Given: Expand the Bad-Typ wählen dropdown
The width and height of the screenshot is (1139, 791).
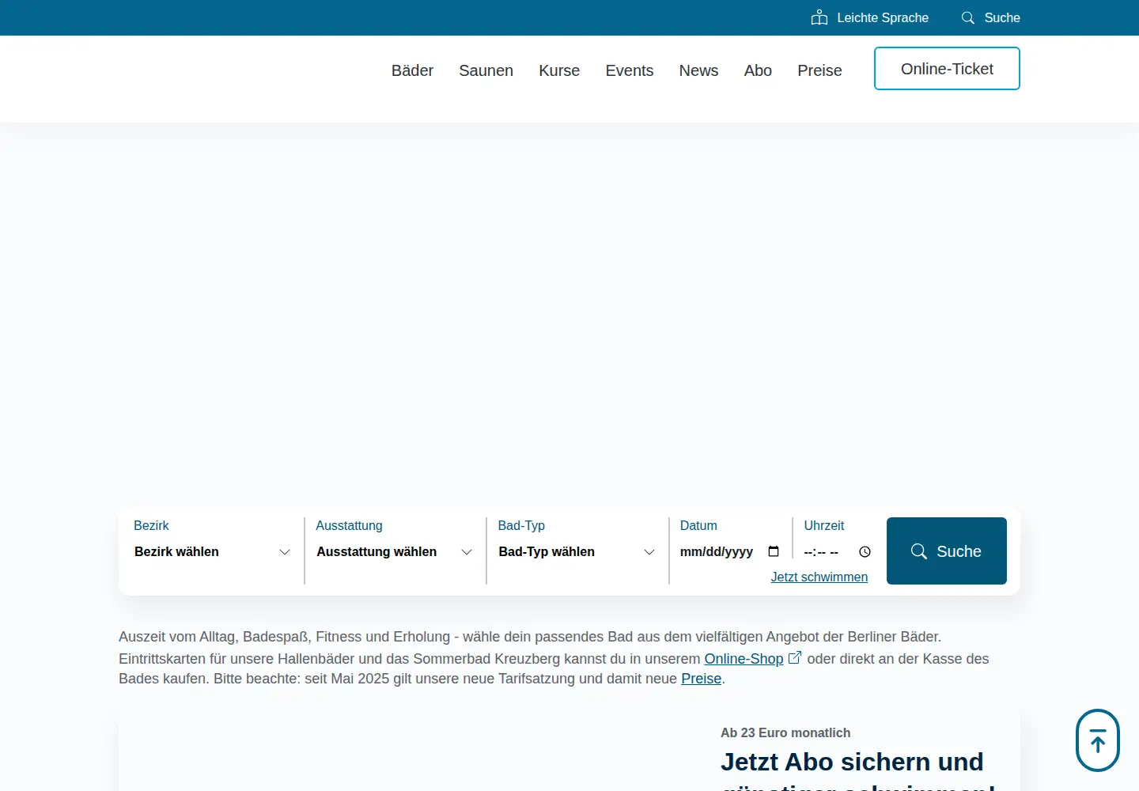Looking at the screenshot, I should (x=577, y=551).
